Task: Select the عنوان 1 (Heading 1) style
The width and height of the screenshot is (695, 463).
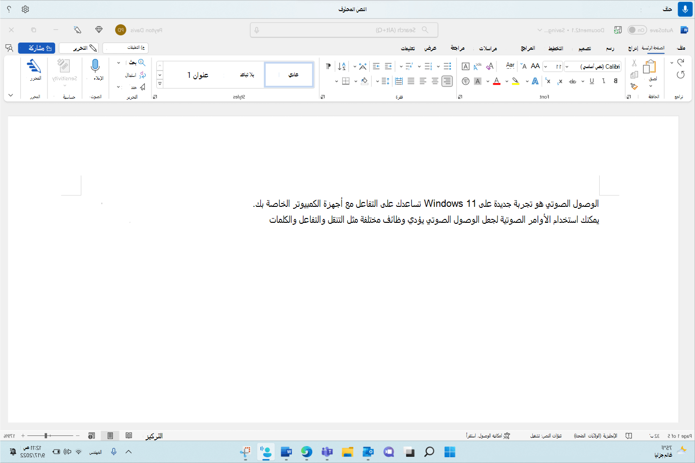Action: [x=197, y=74]
